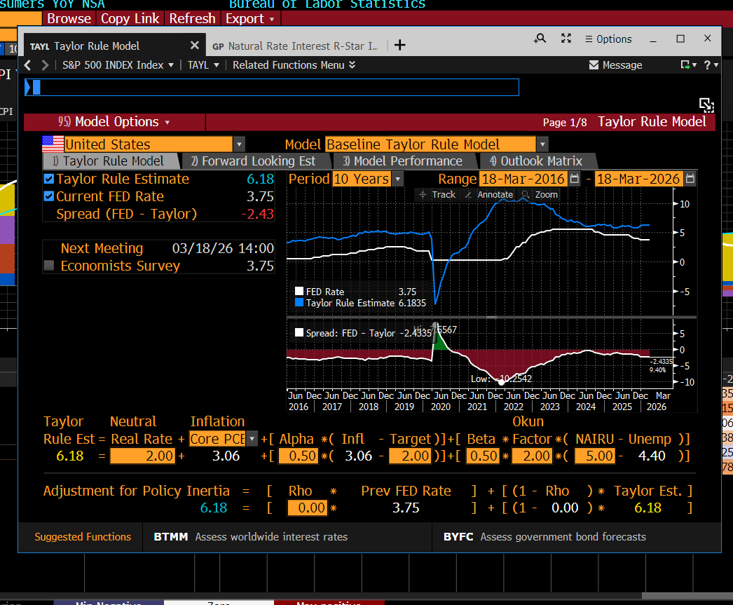The width and height of the screenshot is (733, 605).
Task: Edit the Rho 0.00 field
Action: pyautogui.click(x=308, y=508)
